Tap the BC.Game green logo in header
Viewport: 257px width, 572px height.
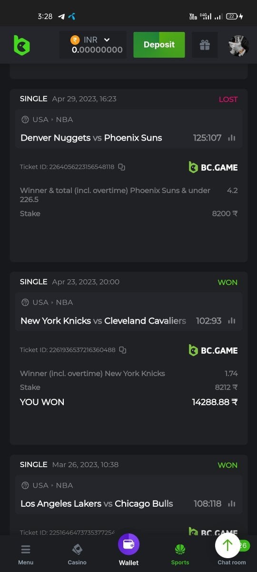21,45
